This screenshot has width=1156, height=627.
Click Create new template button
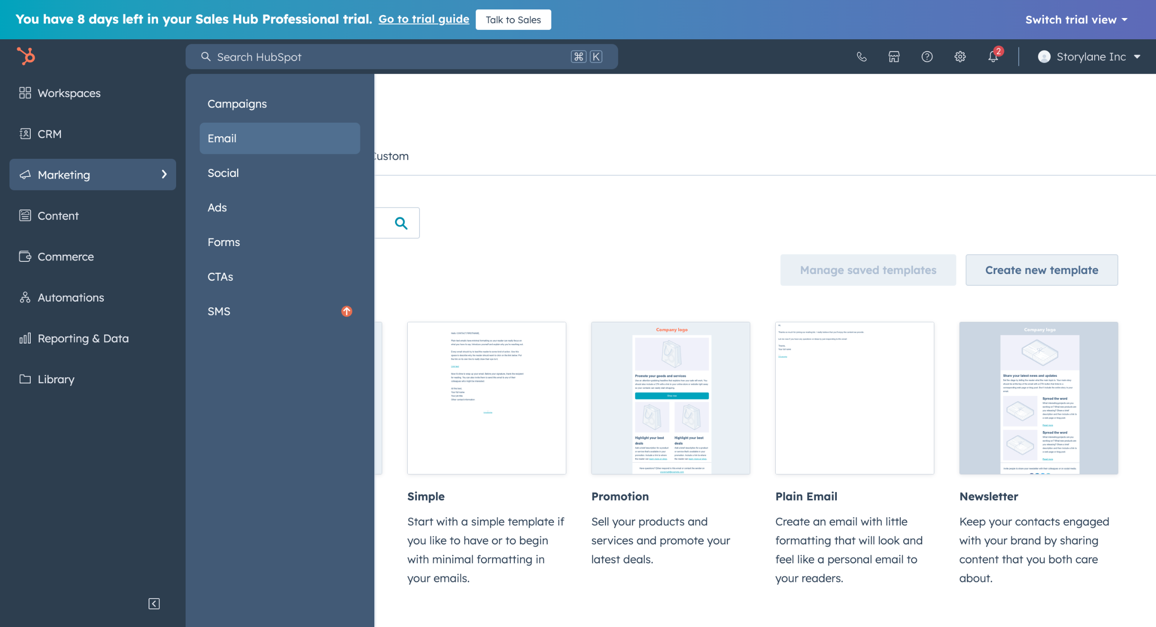tap(1042, 270)
